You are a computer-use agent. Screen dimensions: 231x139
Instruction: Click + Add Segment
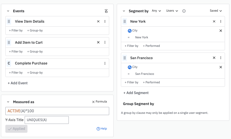(x=136, y=93)
